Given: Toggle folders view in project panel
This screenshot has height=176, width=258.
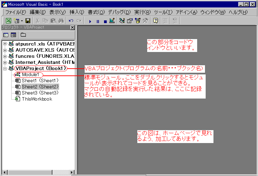Looking at the screenshot, I should point(23,35).
